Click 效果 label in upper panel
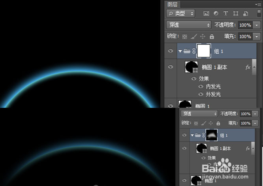This screenshot has height=186, width=263. click(x=204, y=79)
